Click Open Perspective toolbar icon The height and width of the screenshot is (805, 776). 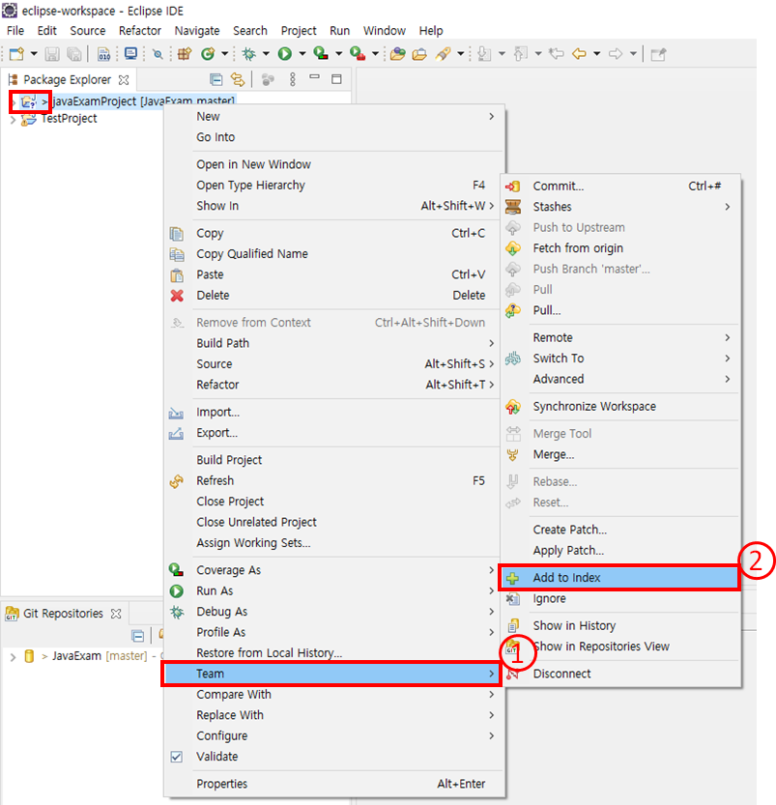point(658,54)
